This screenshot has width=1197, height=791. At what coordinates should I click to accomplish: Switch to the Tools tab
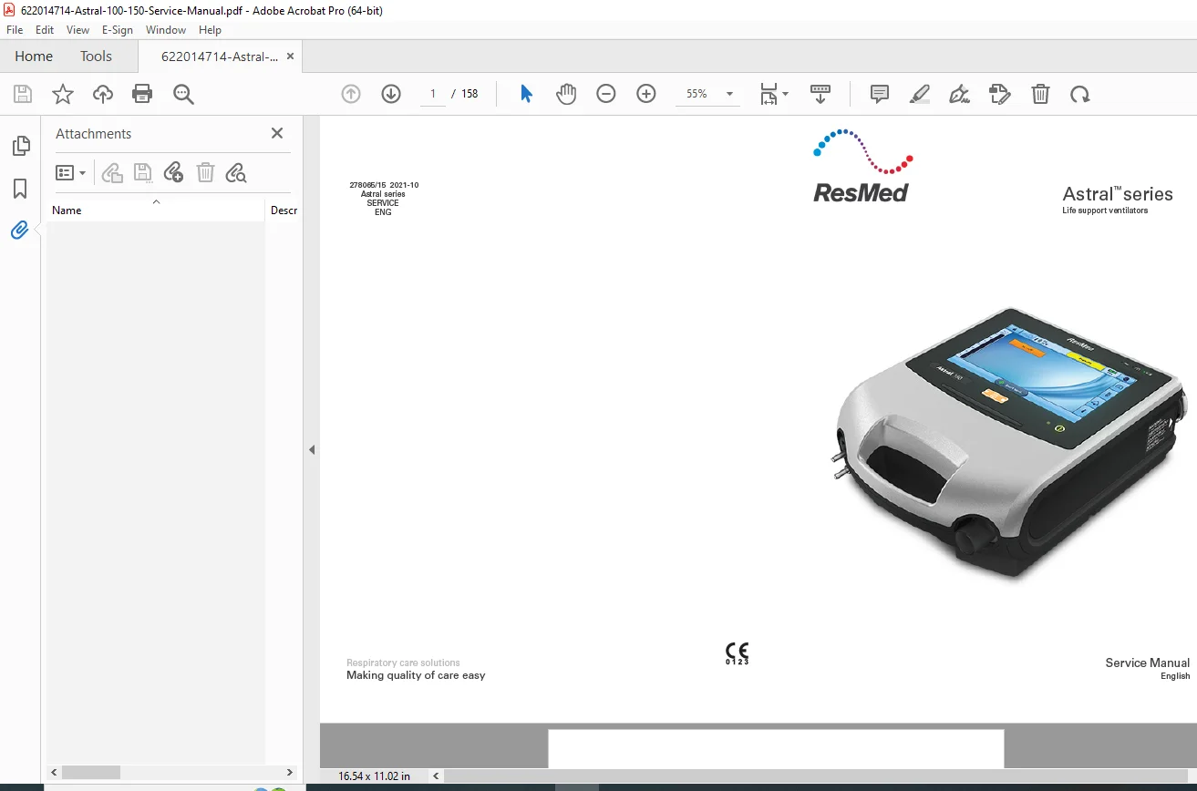(96, 56)
